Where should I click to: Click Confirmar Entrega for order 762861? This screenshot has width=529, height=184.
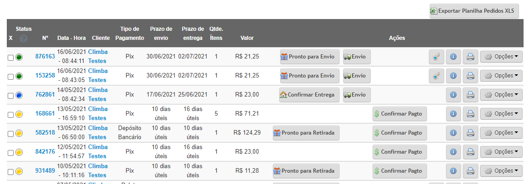(x=309, y=95)
